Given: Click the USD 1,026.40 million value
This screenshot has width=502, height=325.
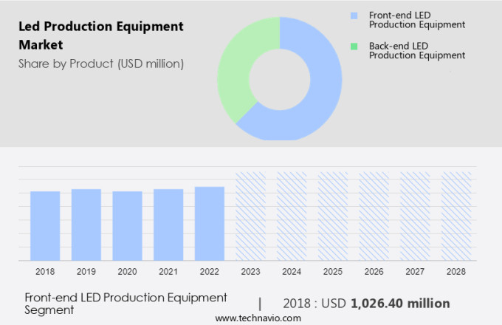Looking at the screenshot, I should (x=399, y=303).
